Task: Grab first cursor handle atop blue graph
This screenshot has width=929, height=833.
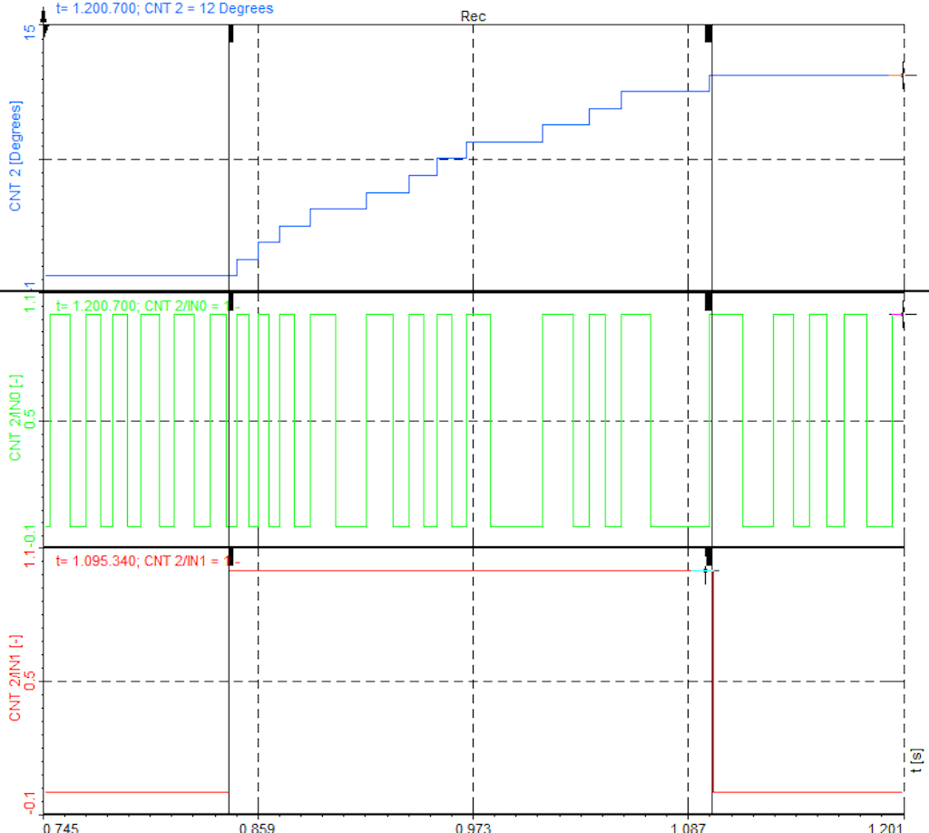Action: 231,34
